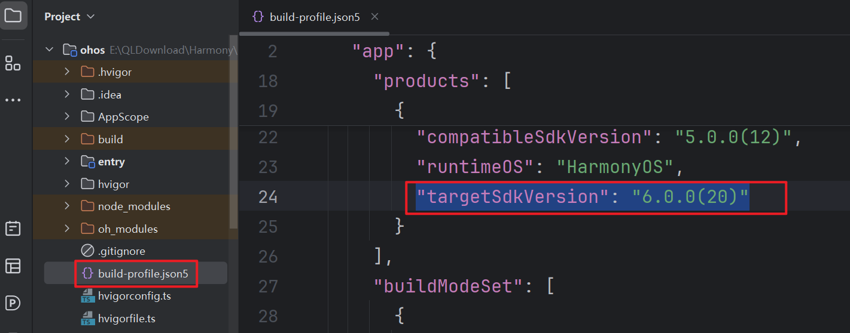Open the Todo list panel icon
The height and width of the screenshot is (333, 850).
point(13,228)
